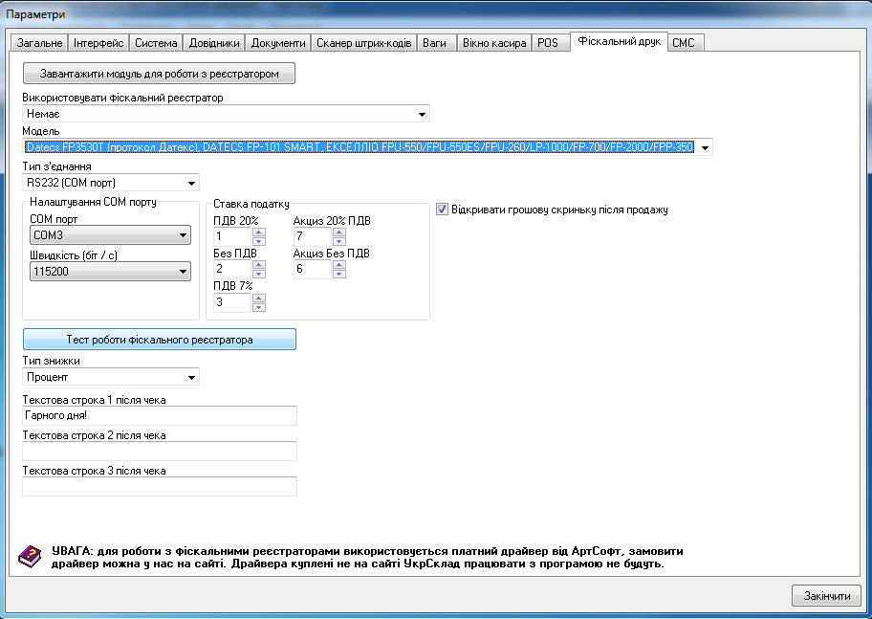Expand the Модель dropdown list
Viewport: 872px width, 619px height.
click(705, 147)
